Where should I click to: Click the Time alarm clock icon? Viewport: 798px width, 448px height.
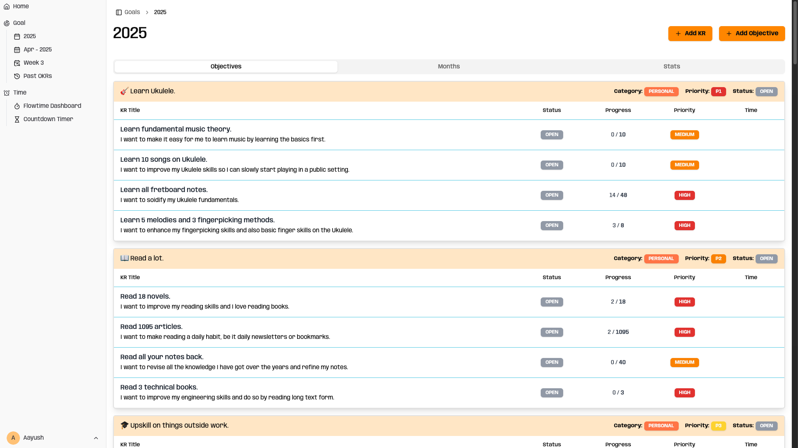tap(7, 93)
